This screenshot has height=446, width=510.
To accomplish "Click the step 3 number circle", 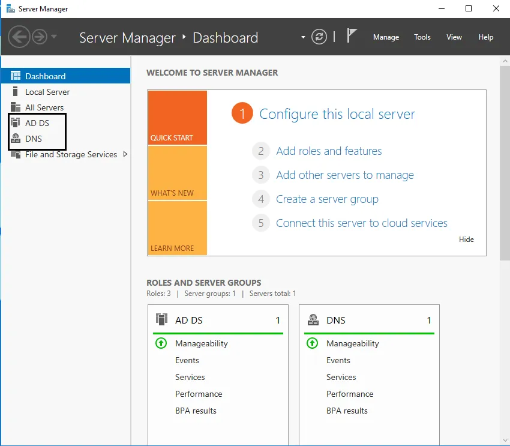I will (x=261, y=175).
